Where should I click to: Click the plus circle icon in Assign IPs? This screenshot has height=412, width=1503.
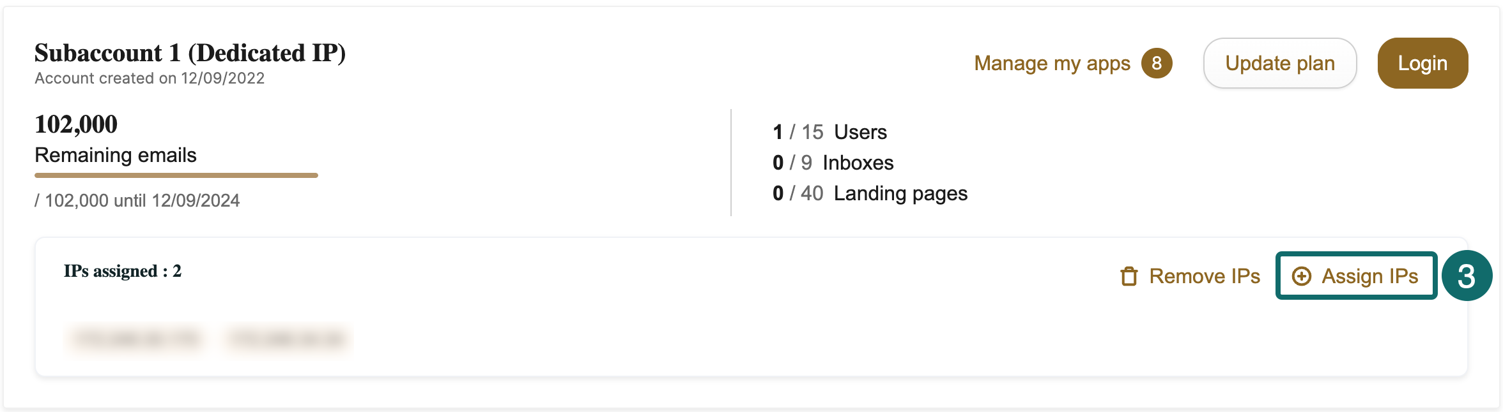(1302, 276)
